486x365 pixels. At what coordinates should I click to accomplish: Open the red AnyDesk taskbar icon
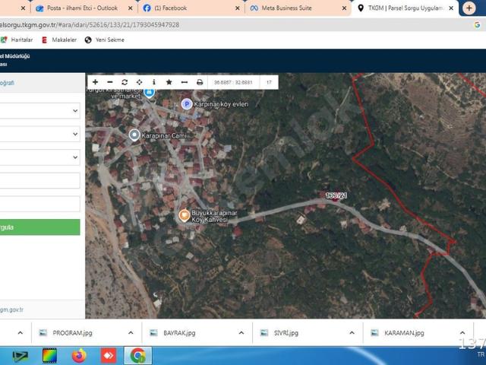109,356
